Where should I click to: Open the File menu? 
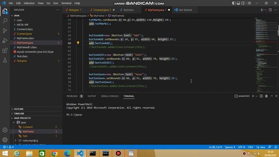(x=10, y=3)
